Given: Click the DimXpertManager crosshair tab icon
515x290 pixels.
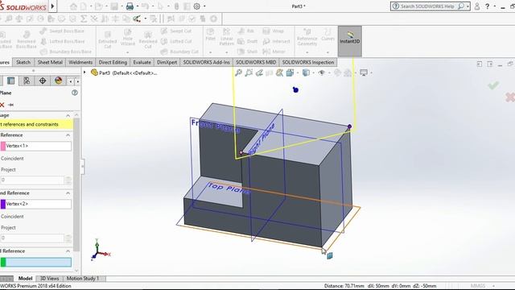Looking at the screenshot, I should pyautogui.click(x=43, y=81).
